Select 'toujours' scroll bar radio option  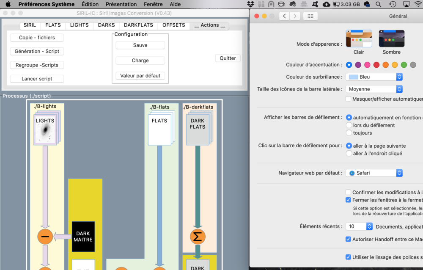[349, 133]
